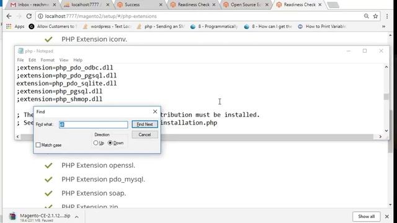
Task: Open Notepad Format menu
Action: click(x=47, y=60)
